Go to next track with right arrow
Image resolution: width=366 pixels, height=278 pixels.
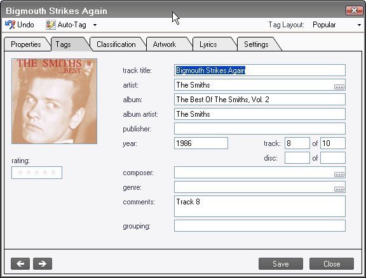click(x=43, y=264)
